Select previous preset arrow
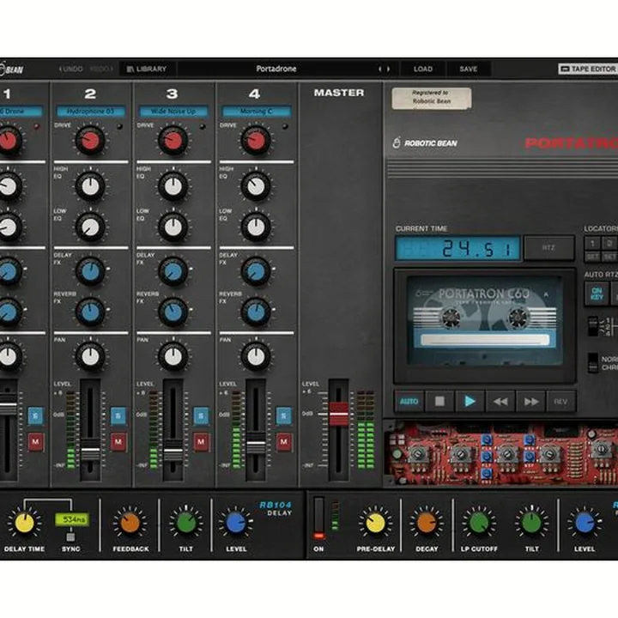The image size is (618, 618). (380, 69)
